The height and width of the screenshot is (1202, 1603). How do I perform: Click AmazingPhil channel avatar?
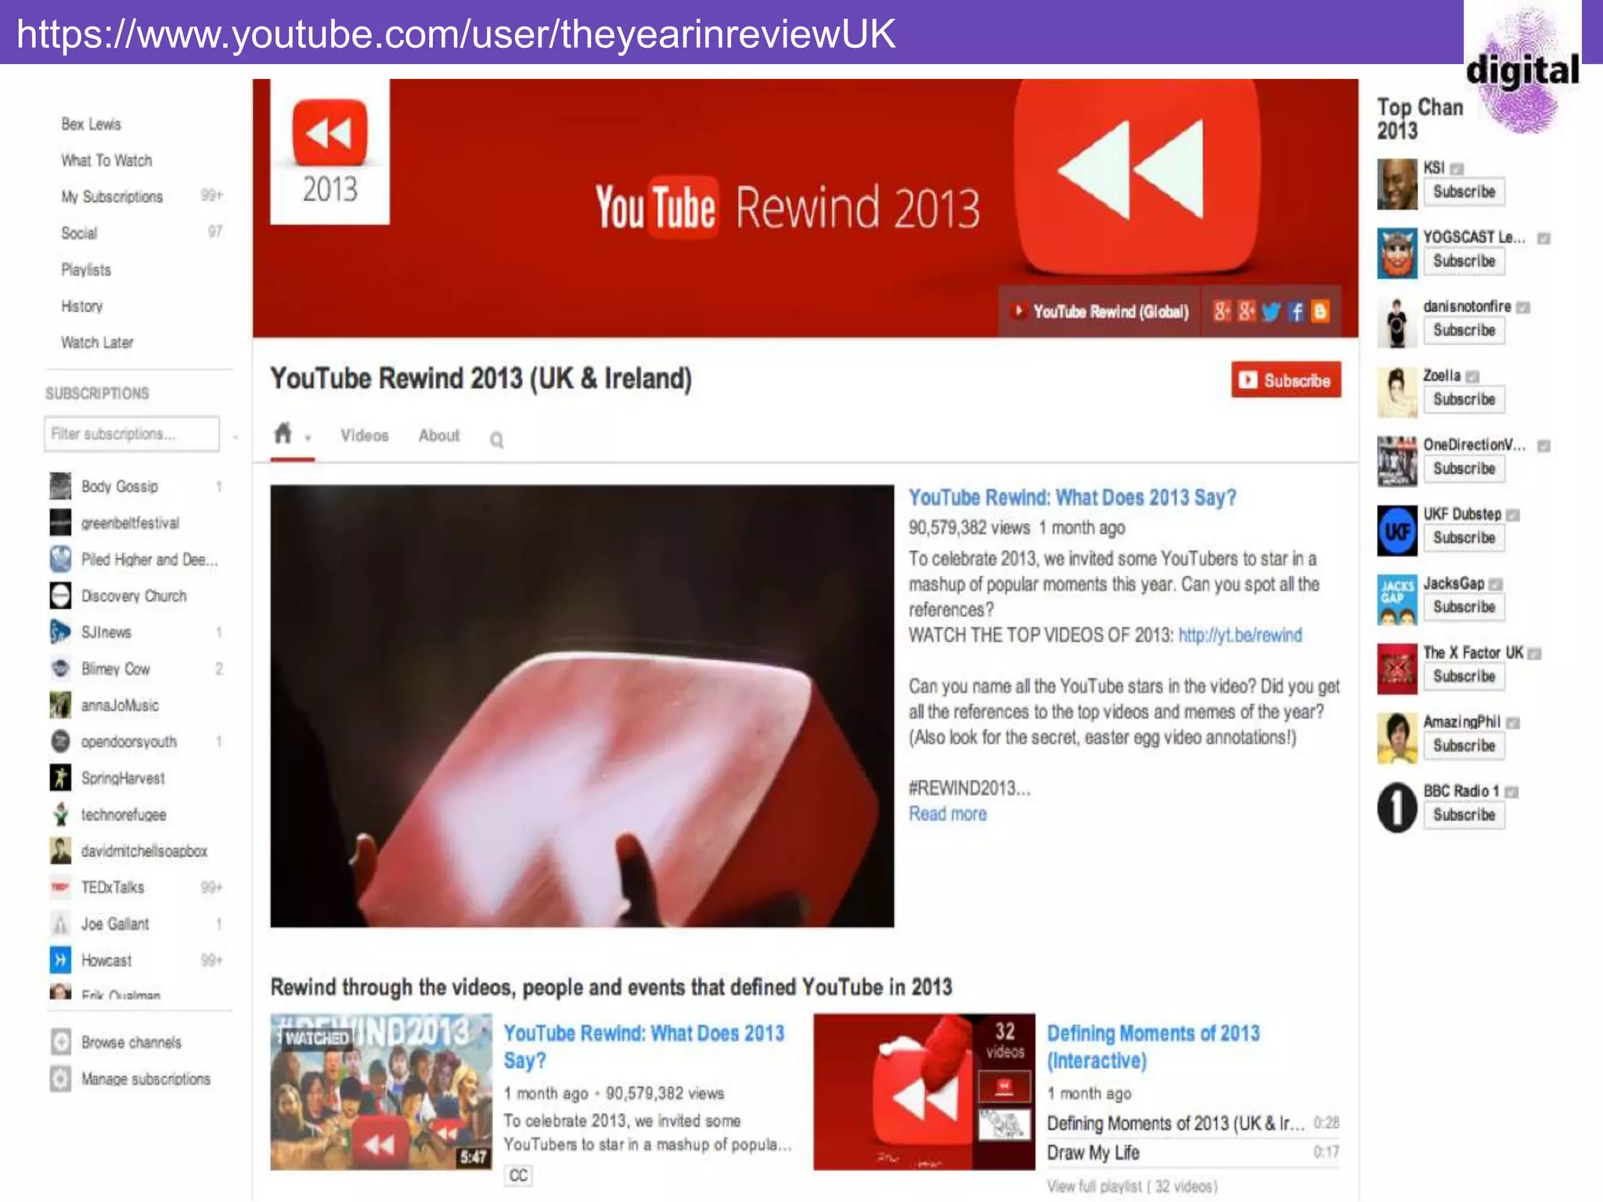(1397, 738)
